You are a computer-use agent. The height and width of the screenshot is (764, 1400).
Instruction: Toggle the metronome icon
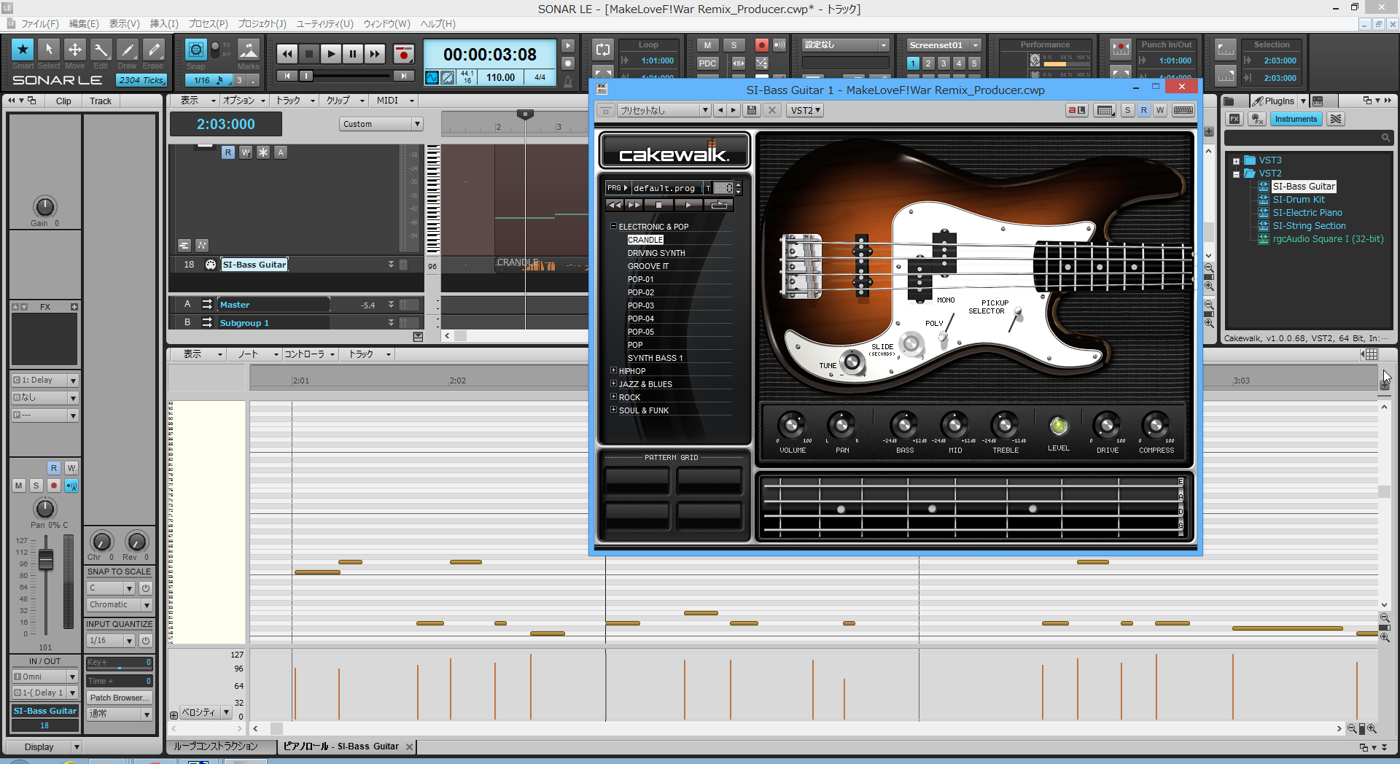click(568, 80)
